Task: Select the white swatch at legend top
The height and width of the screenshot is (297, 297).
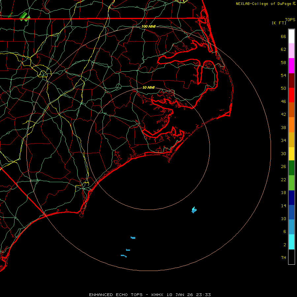Action: (291, 36)
